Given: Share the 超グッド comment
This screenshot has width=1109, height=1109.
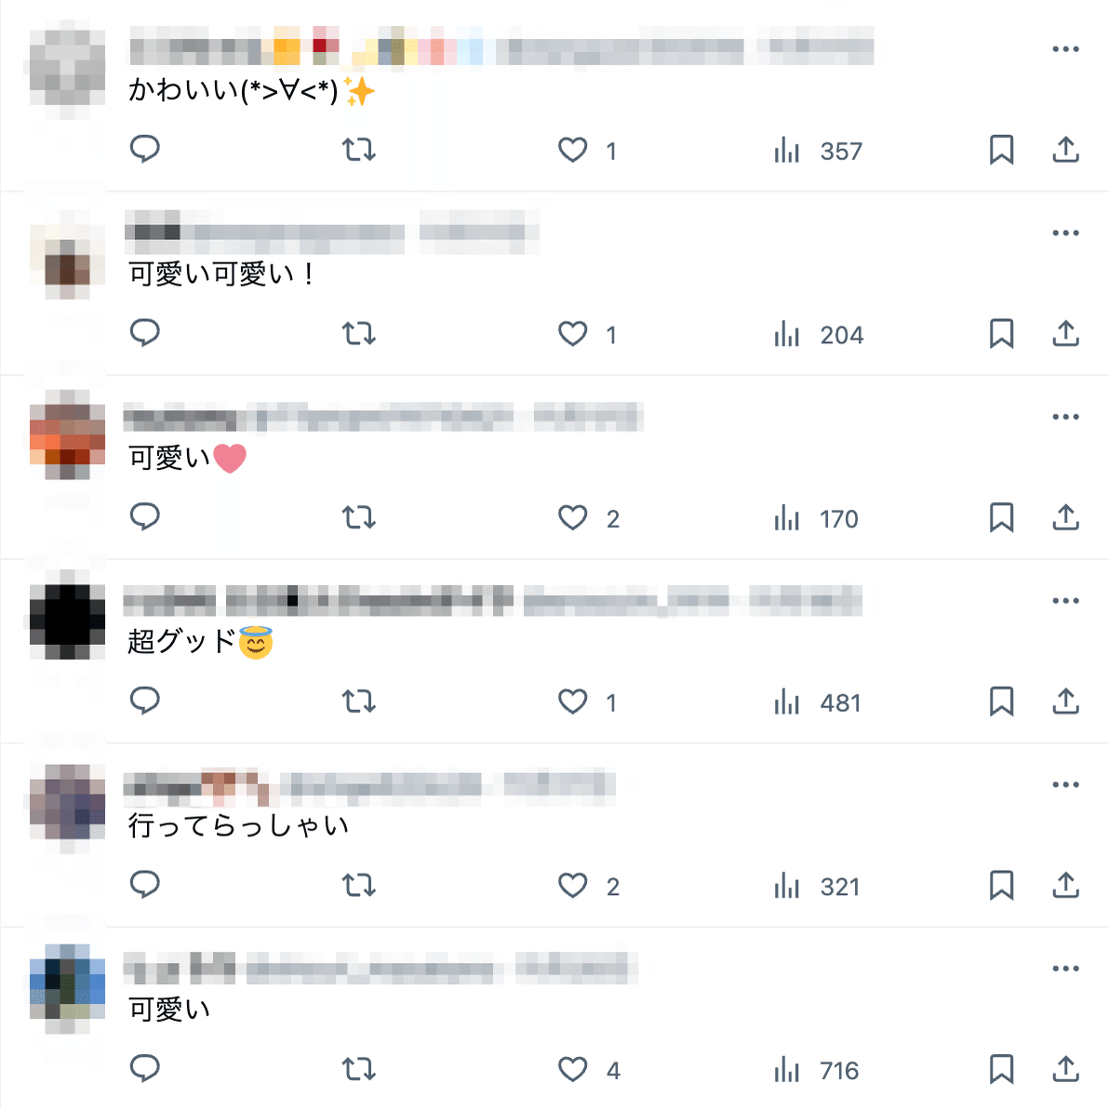Looking at the screenshot, I should point(1065,701).
